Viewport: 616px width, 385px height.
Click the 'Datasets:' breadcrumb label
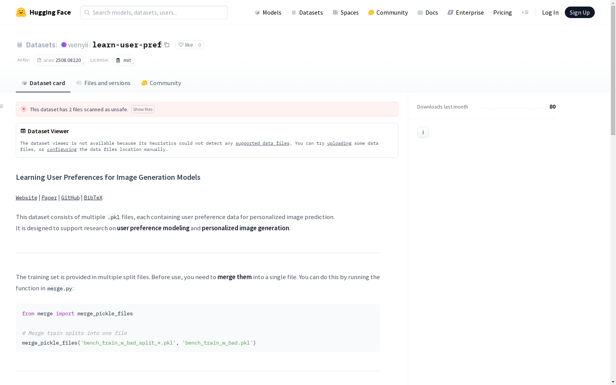coord(42,45)
